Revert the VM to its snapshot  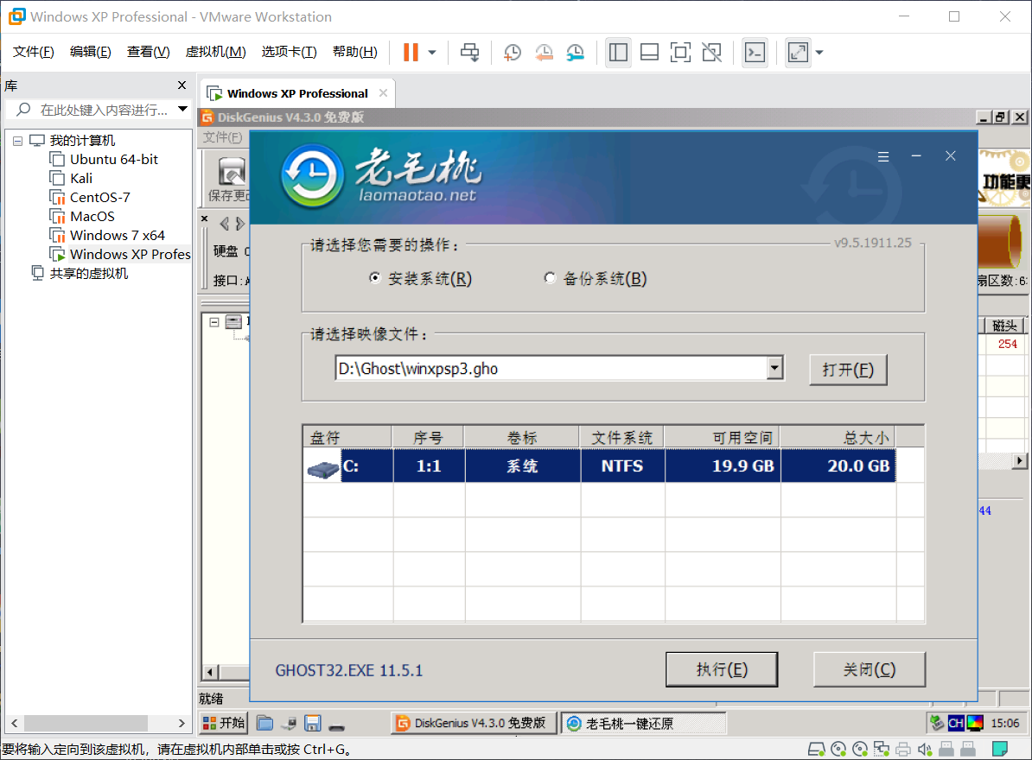pos(544,52)
